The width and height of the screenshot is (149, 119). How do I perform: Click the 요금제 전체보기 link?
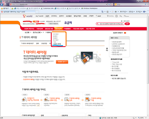118,33
